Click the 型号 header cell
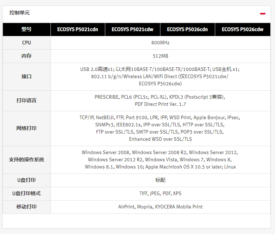Image resolution: width=275 pixels, height=234 pixels. coord(26,30)
